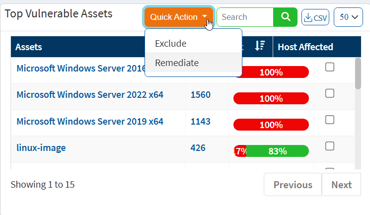
Task: Focus the Search input field
Action: (244, 17)
